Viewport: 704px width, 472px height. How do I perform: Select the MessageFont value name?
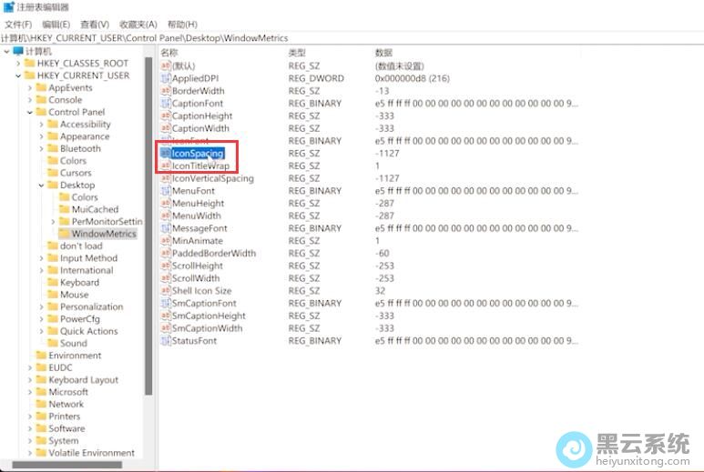(199, 228)
